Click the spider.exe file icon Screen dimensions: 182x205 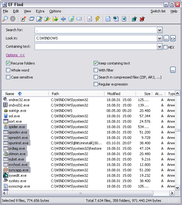[x=6, y=127]
